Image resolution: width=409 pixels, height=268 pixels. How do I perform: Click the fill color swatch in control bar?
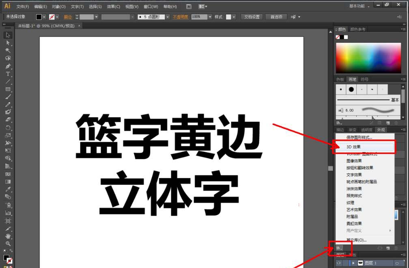coord(39,17)
